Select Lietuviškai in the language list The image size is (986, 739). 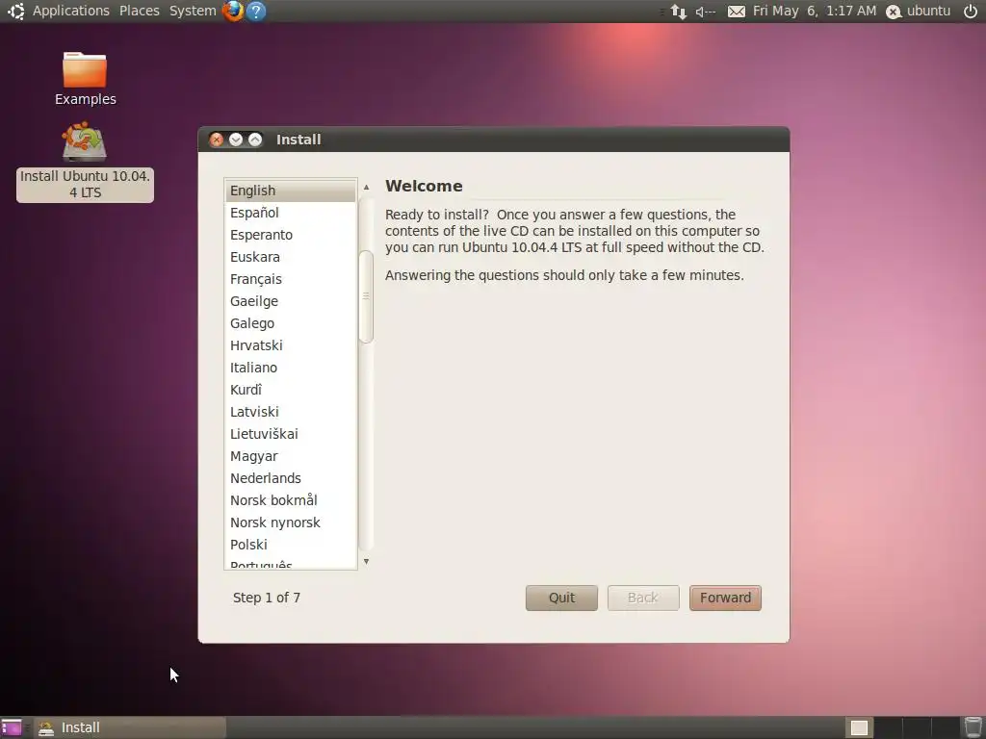291,434
